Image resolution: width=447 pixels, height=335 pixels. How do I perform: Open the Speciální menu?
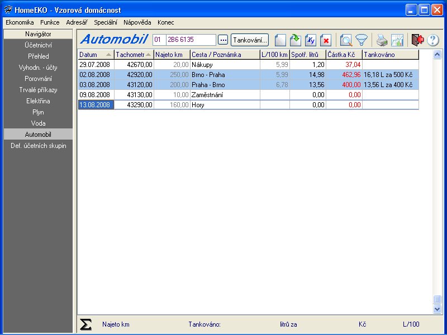click(x=106, y=22)
